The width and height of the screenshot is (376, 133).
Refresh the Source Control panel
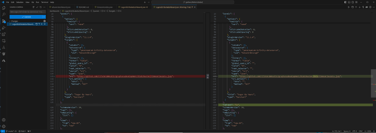[x=40, y=7]
